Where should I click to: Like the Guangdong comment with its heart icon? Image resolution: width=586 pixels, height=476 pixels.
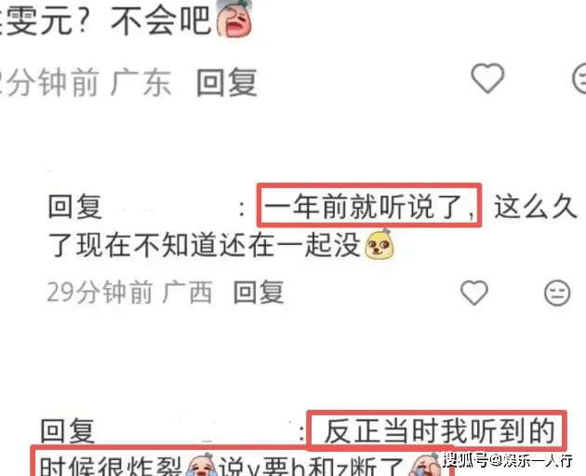tap(487, 78)
